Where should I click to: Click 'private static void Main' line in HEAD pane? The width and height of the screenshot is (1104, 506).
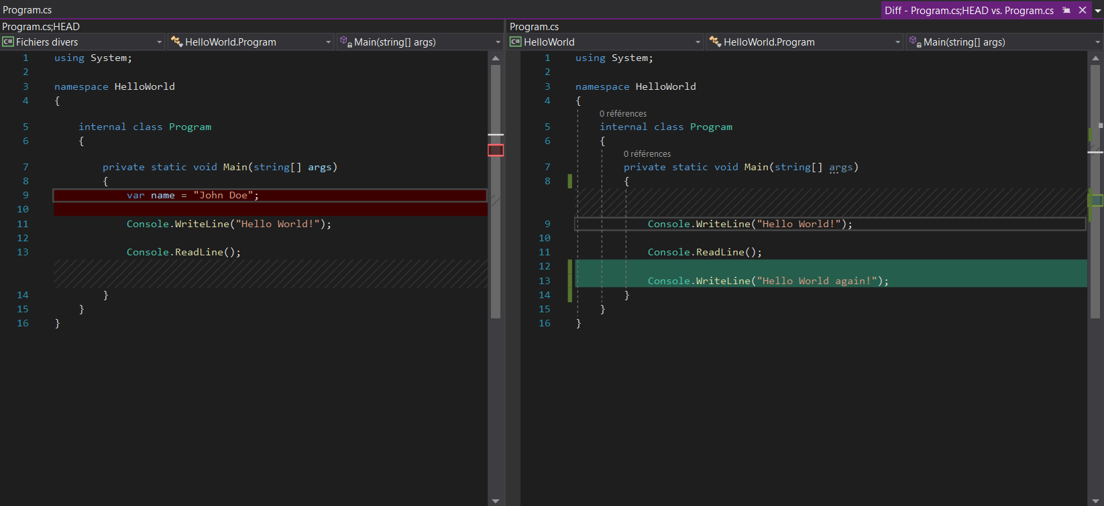pyautogui.click(x=220, y=167)
